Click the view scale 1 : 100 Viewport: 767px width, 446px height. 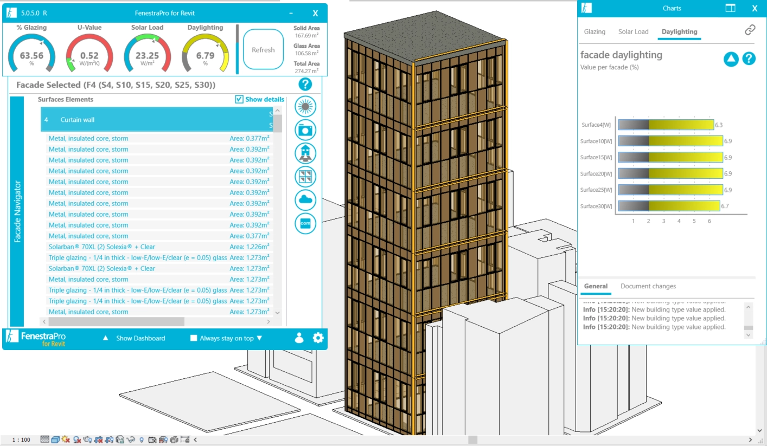coord(21,439)
